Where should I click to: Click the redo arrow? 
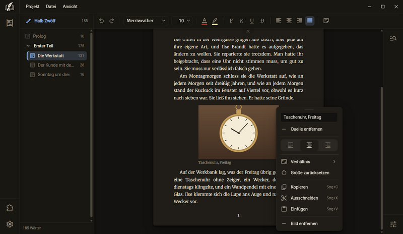pyautogui.click(x=111, y=21)
